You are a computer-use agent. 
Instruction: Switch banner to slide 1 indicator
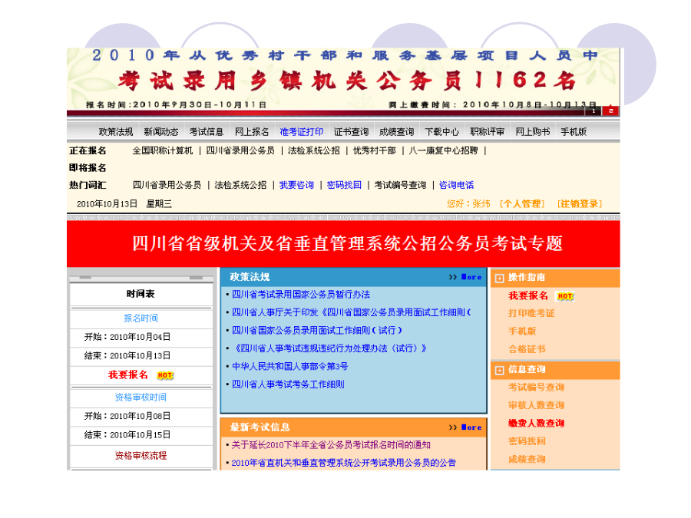click(x=593, y=111)
